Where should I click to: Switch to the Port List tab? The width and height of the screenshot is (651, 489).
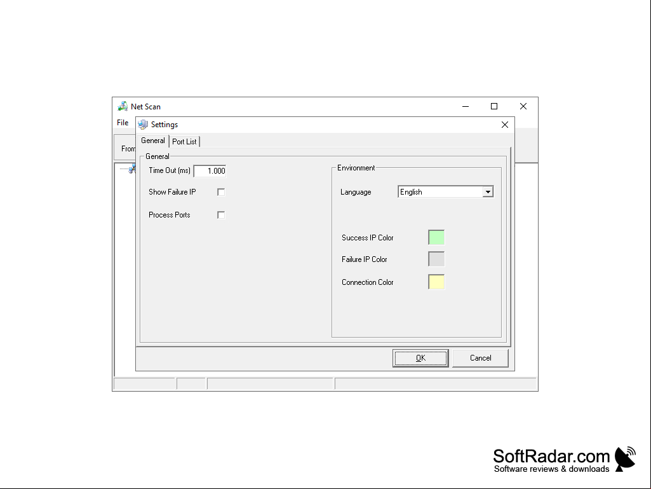coord(184,142)
